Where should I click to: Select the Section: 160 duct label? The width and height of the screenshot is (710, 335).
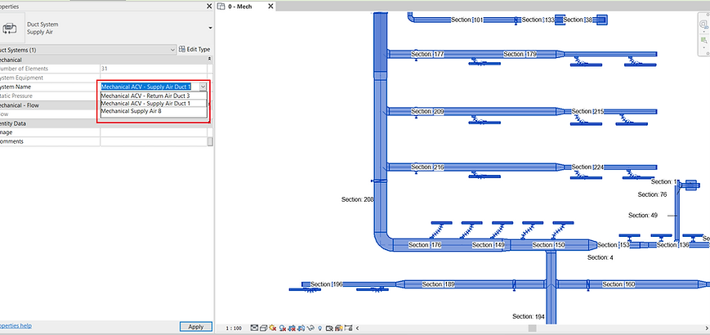click(618, 284)
